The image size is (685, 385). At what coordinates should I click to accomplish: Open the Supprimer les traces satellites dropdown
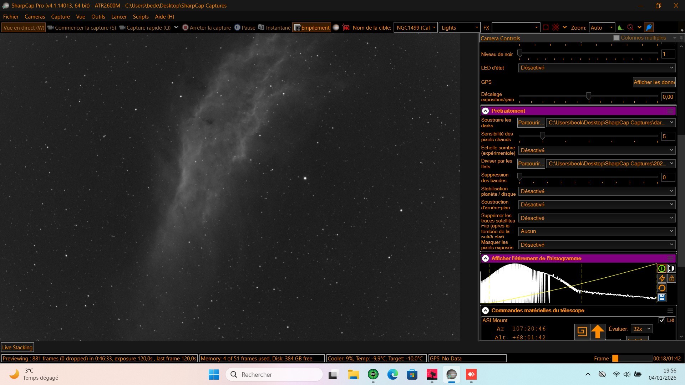(x=597, y=218)
